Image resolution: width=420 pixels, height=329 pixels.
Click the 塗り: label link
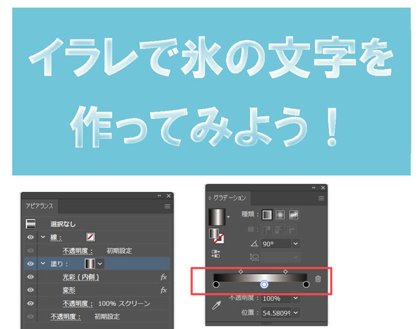[59, 264]
